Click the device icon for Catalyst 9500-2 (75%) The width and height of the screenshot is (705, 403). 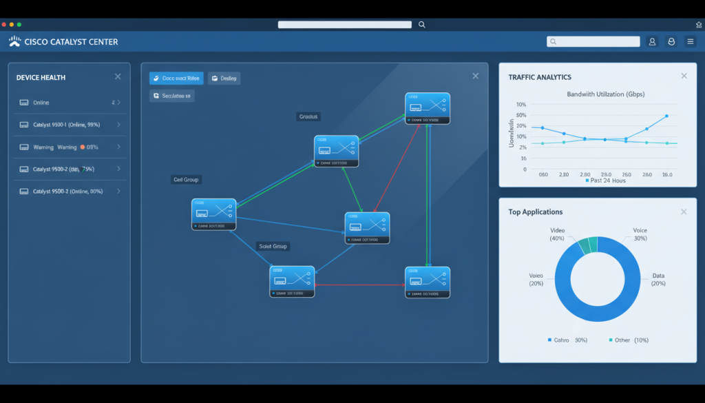(24, 169)
